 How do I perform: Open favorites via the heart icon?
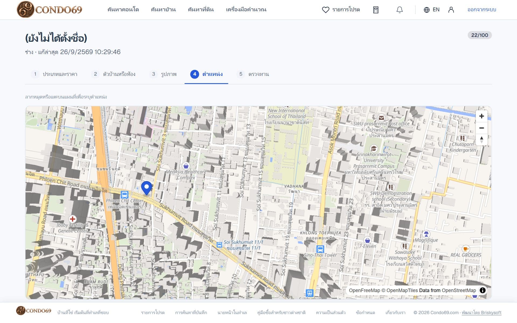[x=326, y=10]
